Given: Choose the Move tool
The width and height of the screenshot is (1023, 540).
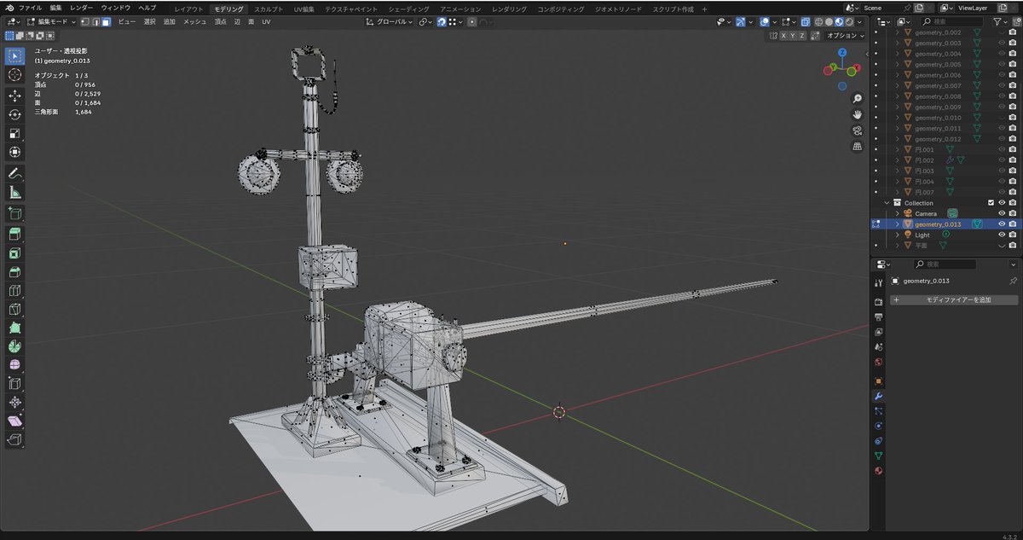Looking at the screenshot, I should 14,96.
